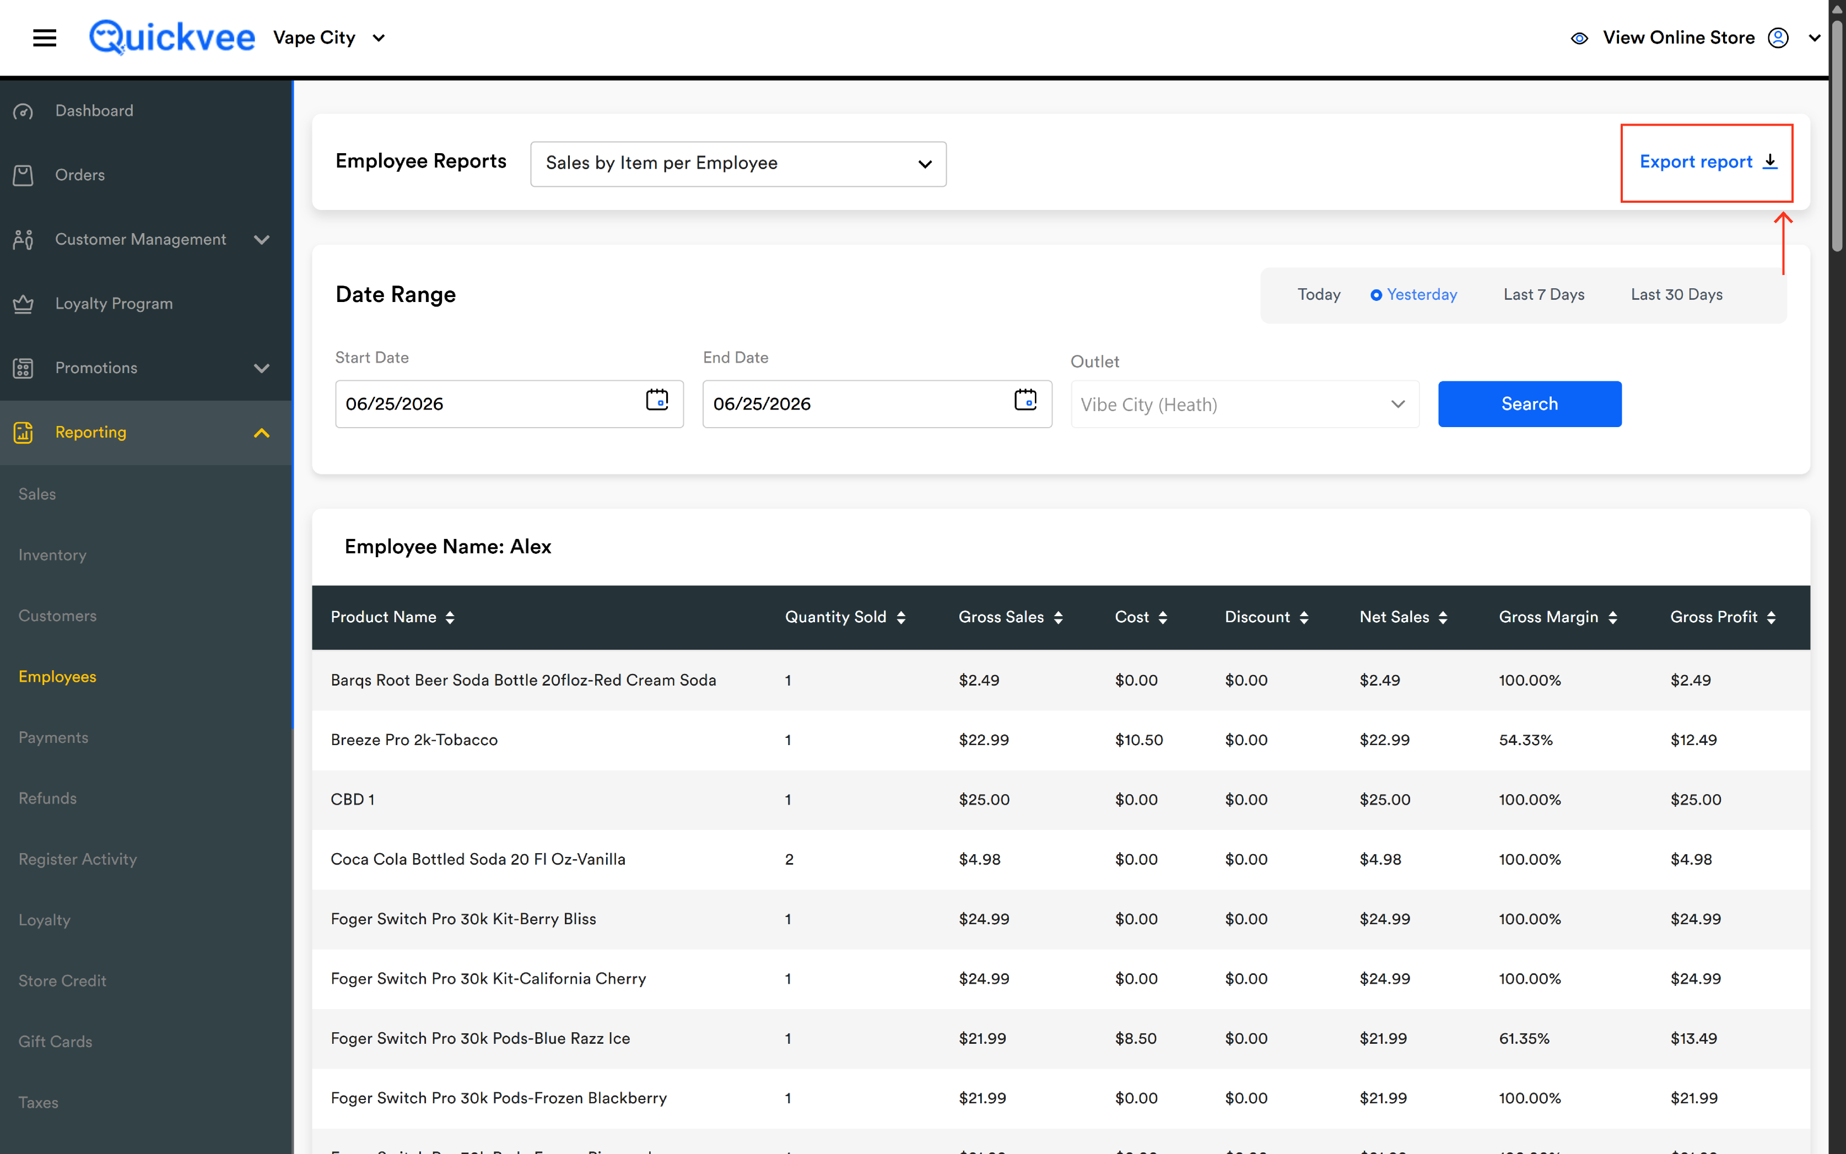Open the Start Date calendar icon
This screenshot has width=1846, height=1154.
click(657, 399)
